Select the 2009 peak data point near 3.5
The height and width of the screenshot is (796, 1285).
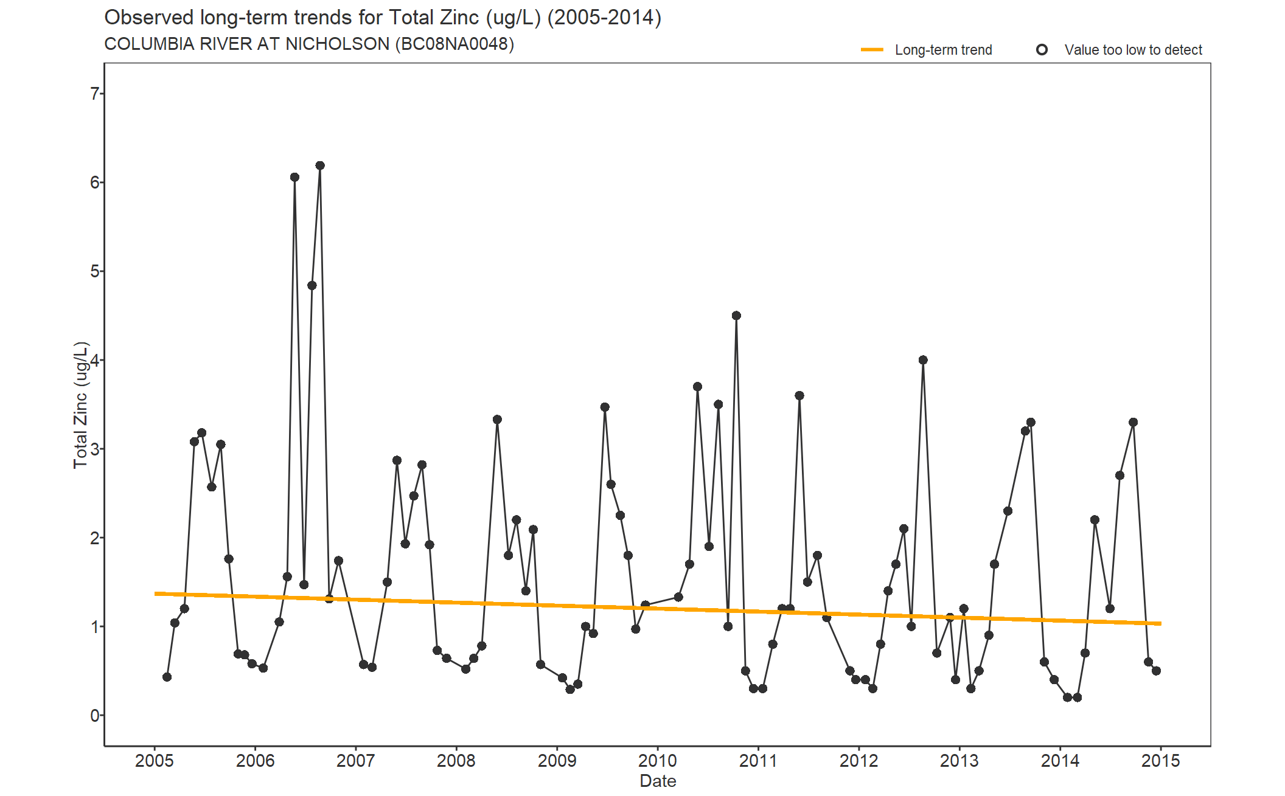[x=604, y=407]
